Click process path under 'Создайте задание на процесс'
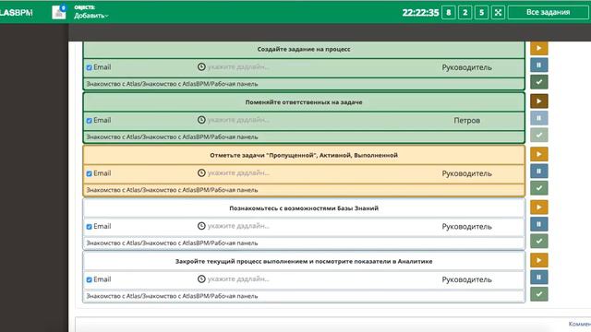591x332 pixels. (x=173, y=84)
